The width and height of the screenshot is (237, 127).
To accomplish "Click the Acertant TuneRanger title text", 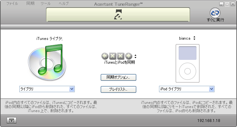I will (118, 4).
